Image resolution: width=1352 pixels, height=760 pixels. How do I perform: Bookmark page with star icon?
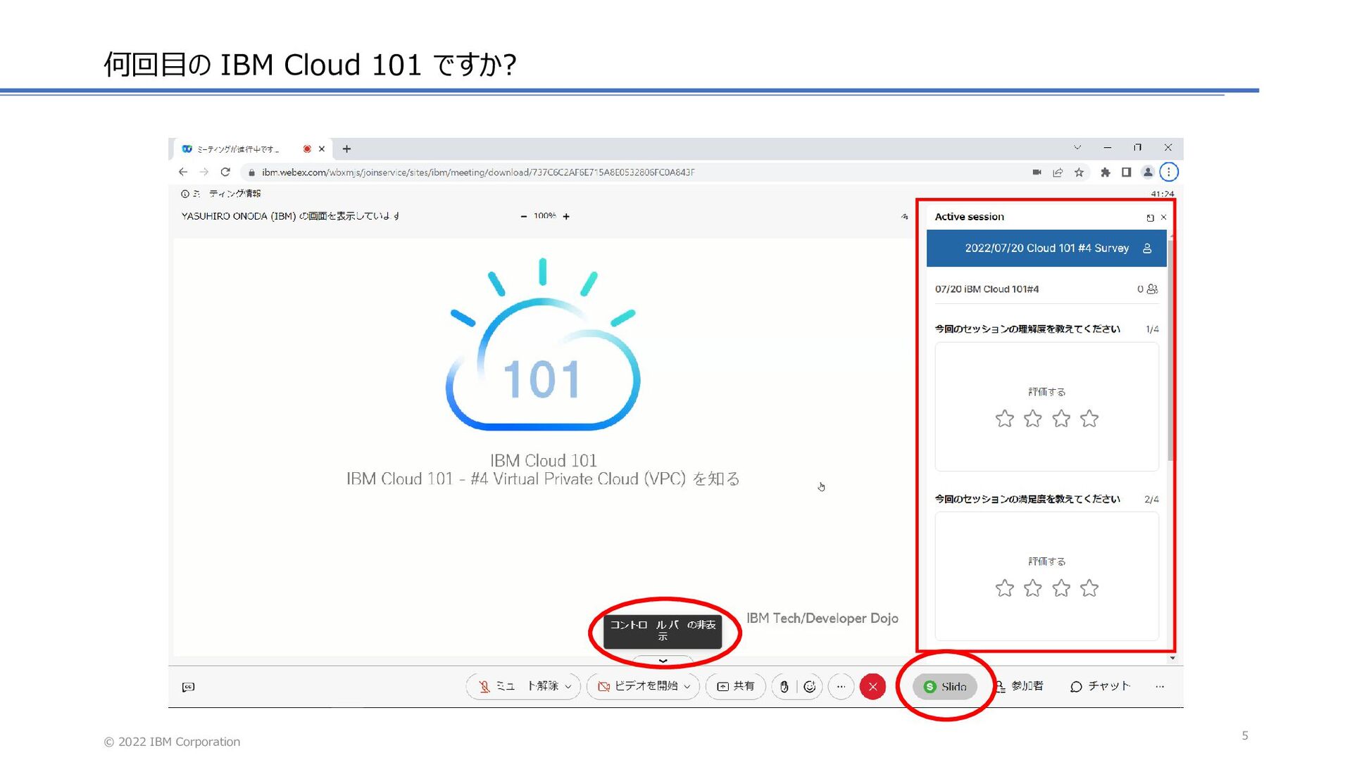1079,172
